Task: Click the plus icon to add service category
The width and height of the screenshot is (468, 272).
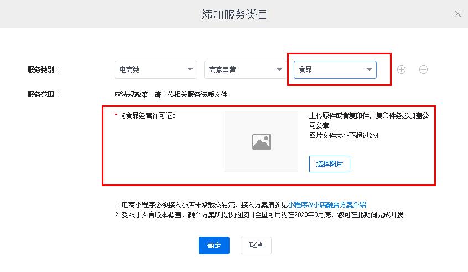Action: coord(401,70)
